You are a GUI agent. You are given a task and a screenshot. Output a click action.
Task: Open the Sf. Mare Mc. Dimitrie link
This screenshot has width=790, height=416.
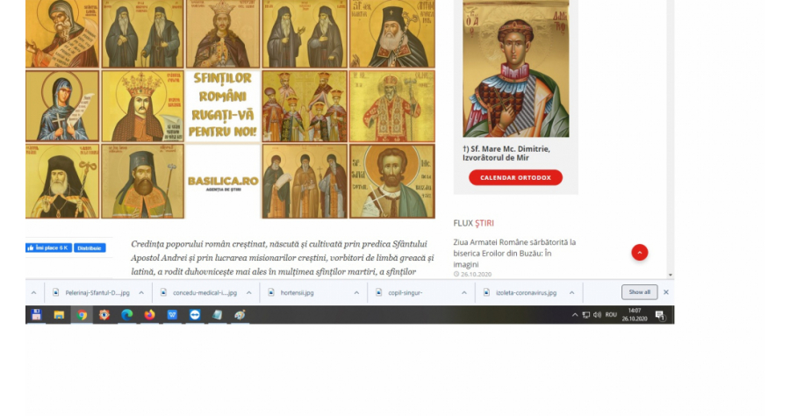[506, 153]
